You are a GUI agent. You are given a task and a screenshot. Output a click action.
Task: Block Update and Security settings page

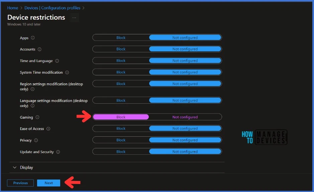(121, 152)
